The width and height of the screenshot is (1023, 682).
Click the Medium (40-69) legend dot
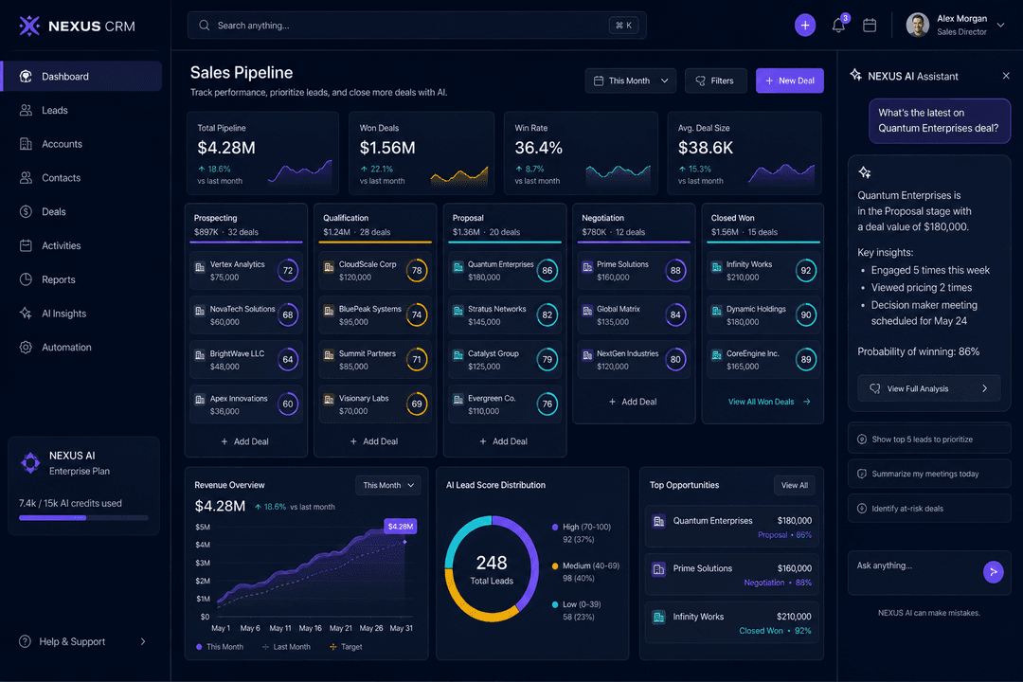pyautogui.click(x=555, y=565)
